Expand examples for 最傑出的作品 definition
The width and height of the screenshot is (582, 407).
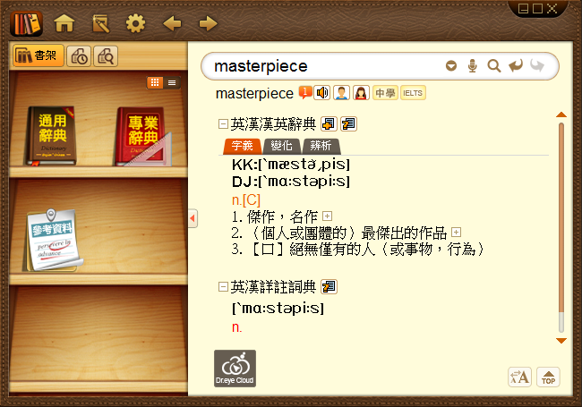tap(456, 232)
